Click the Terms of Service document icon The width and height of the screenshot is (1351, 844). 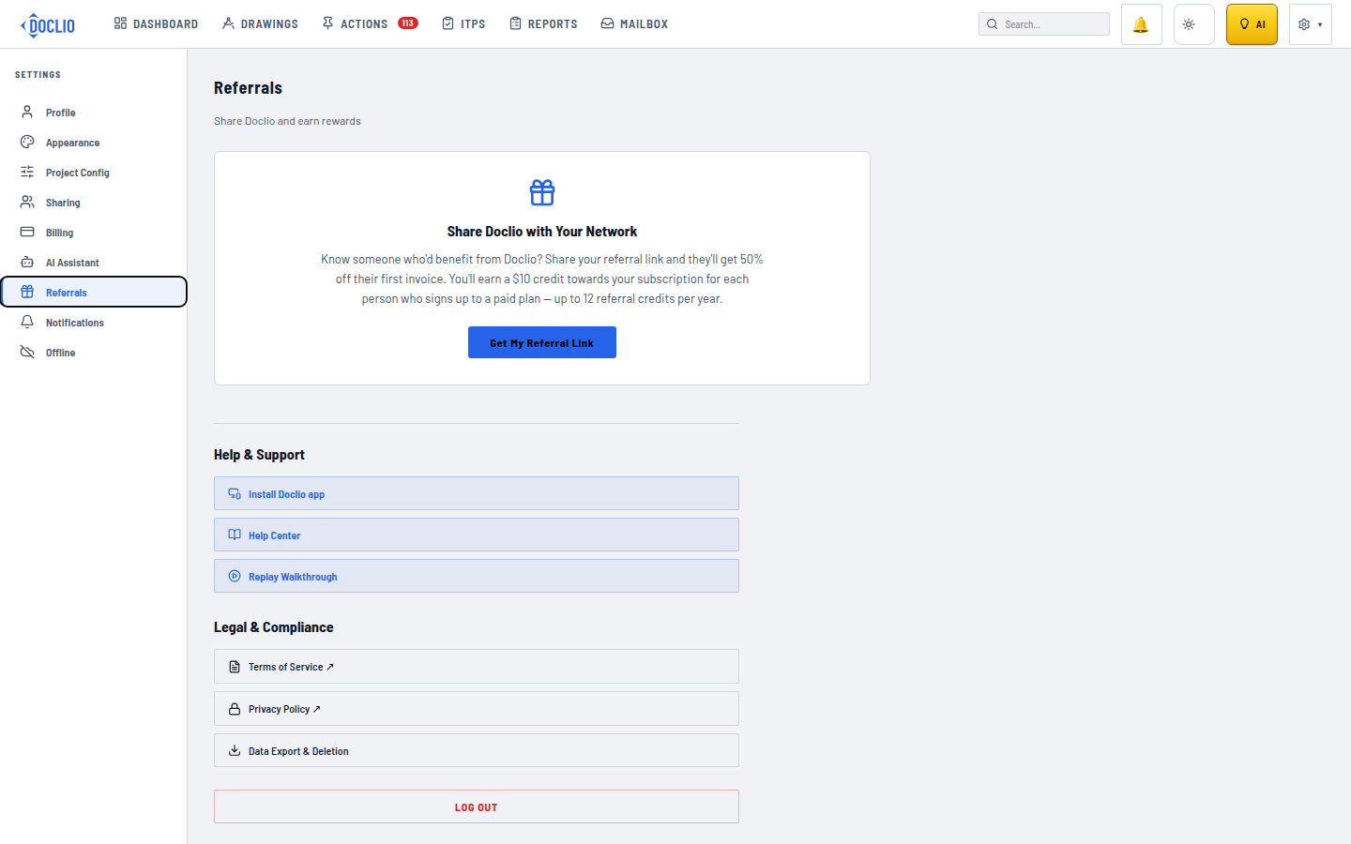[235, 667]
